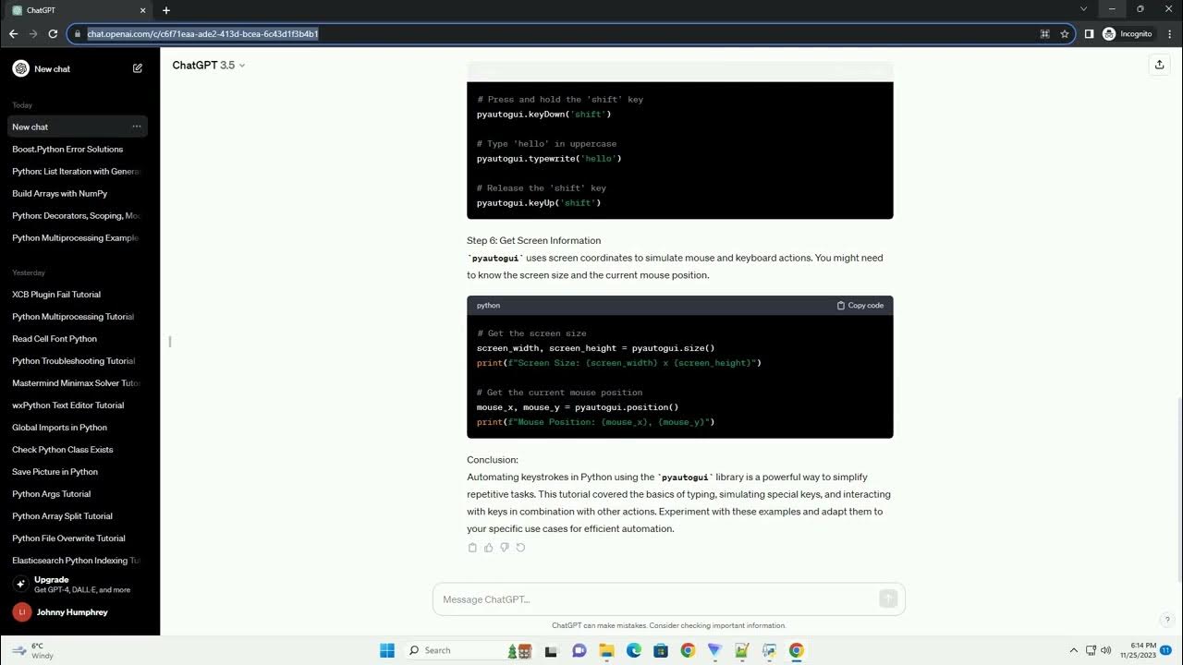Open the Windows Start menu

pyautogui.click(x=387, y=650)
